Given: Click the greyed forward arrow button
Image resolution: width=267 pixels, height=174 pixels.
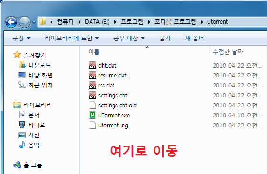Looking at the screenshot, I should 24,22.
